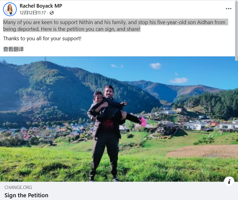This screenshot has width=238, height=200.
Task: Open the post timestamp 12月12日11:17
Action: (33, 13)
